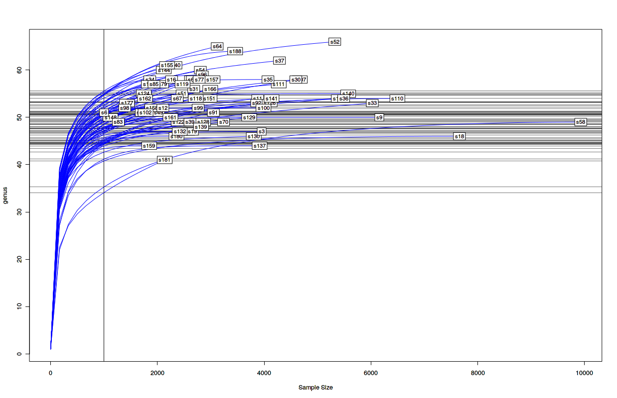This screenshot has height=398, width=617.
Task: Click the s181 label box
Action: [164, 160]
